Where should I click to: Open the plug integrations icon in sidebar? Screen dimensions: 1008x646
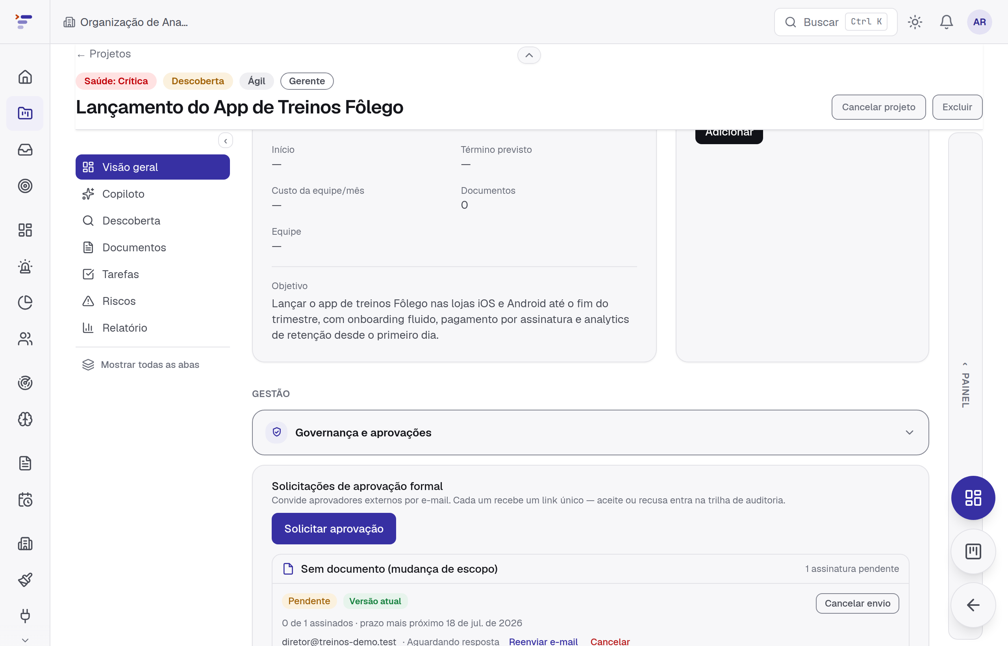[25, 616]
